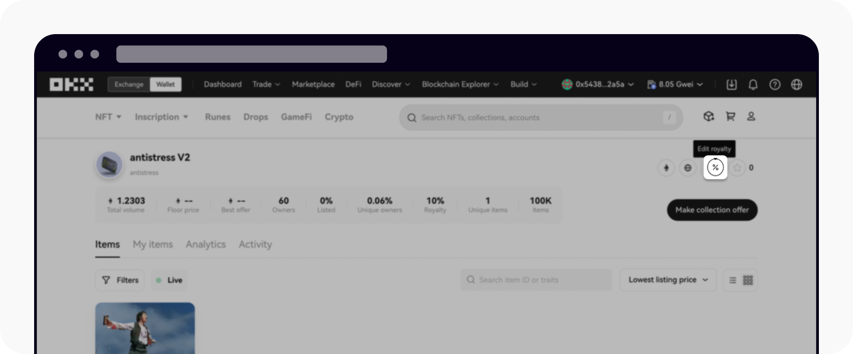The height and width of the screenshot is (354, 853).
Task: Click the 1.2303 Total volume stat
Action: pyautogui.click(x=126, y=205)
